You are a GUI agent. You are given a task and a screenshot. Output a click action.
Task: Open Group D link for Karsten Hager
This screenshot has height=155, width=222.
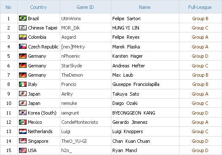coord(200,56)
